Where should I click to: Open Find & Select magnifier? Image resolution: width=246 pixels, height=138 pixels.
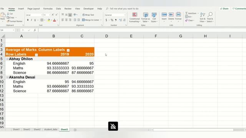210,17
